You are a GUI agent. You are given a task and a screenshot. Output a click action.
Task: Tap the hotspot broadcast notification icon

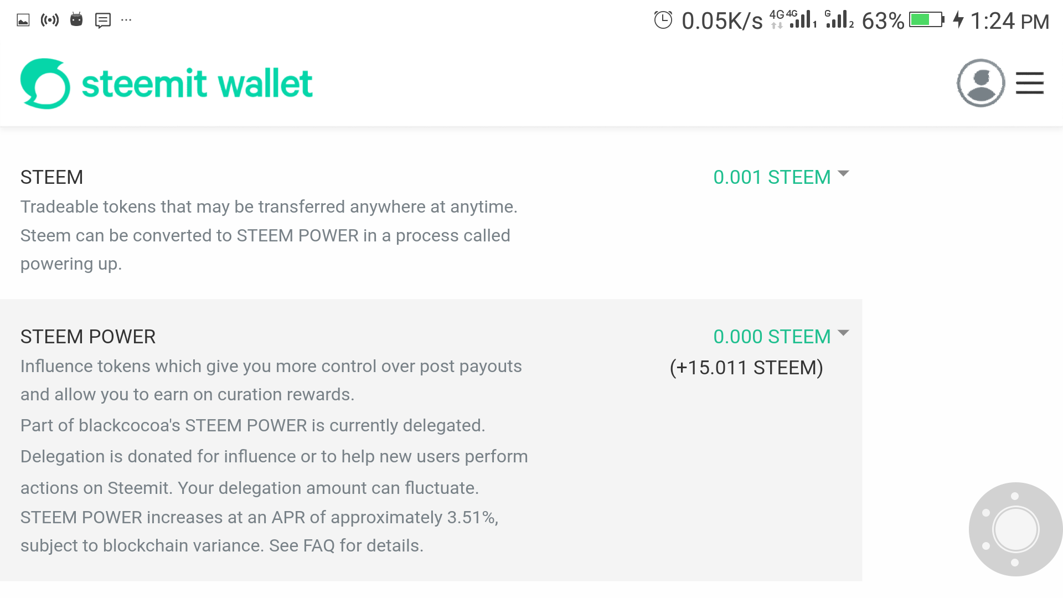tap(50, 20)
